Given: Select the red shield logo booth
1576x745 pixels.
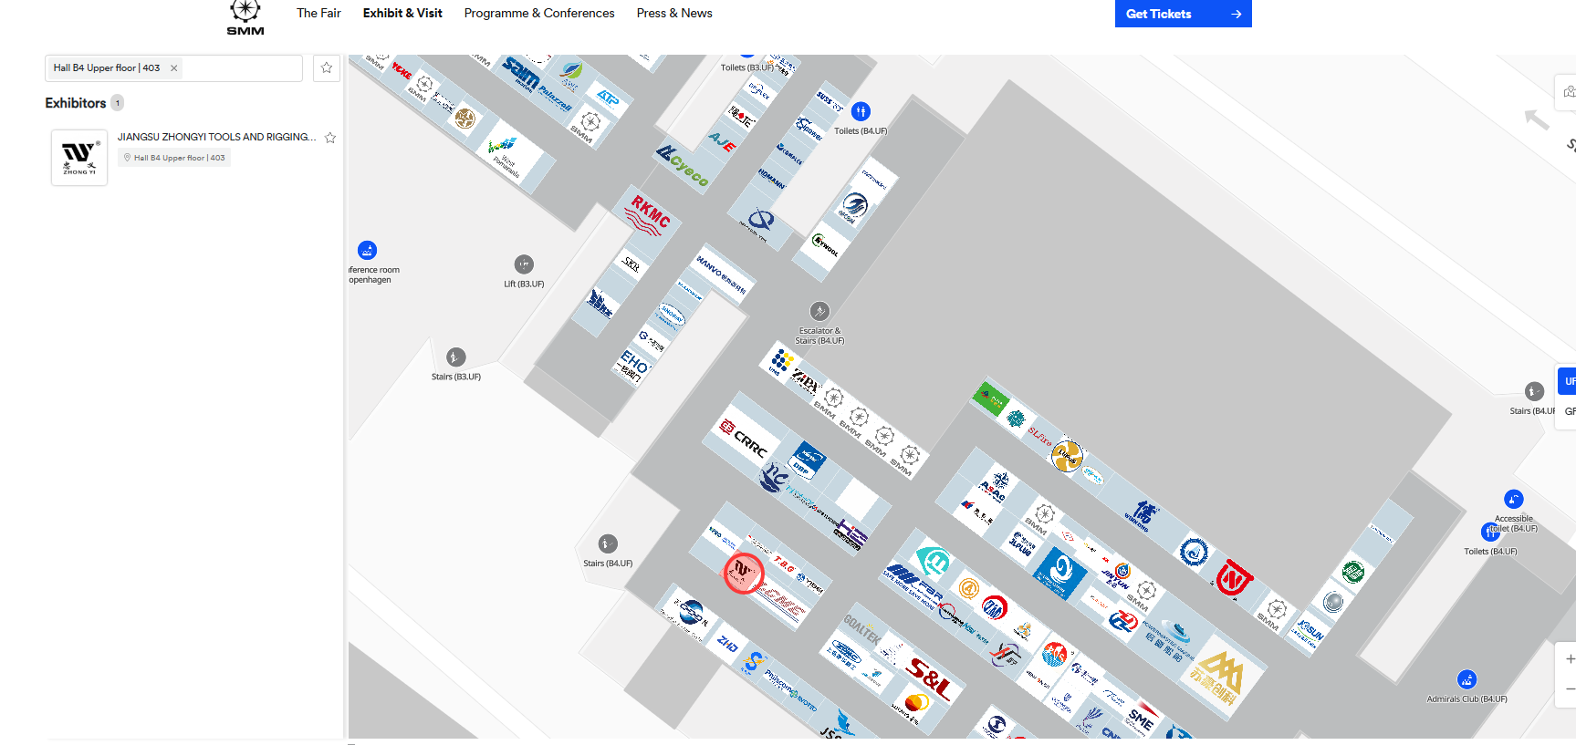Looking at the screenshot, I should tap(1234, 578).
